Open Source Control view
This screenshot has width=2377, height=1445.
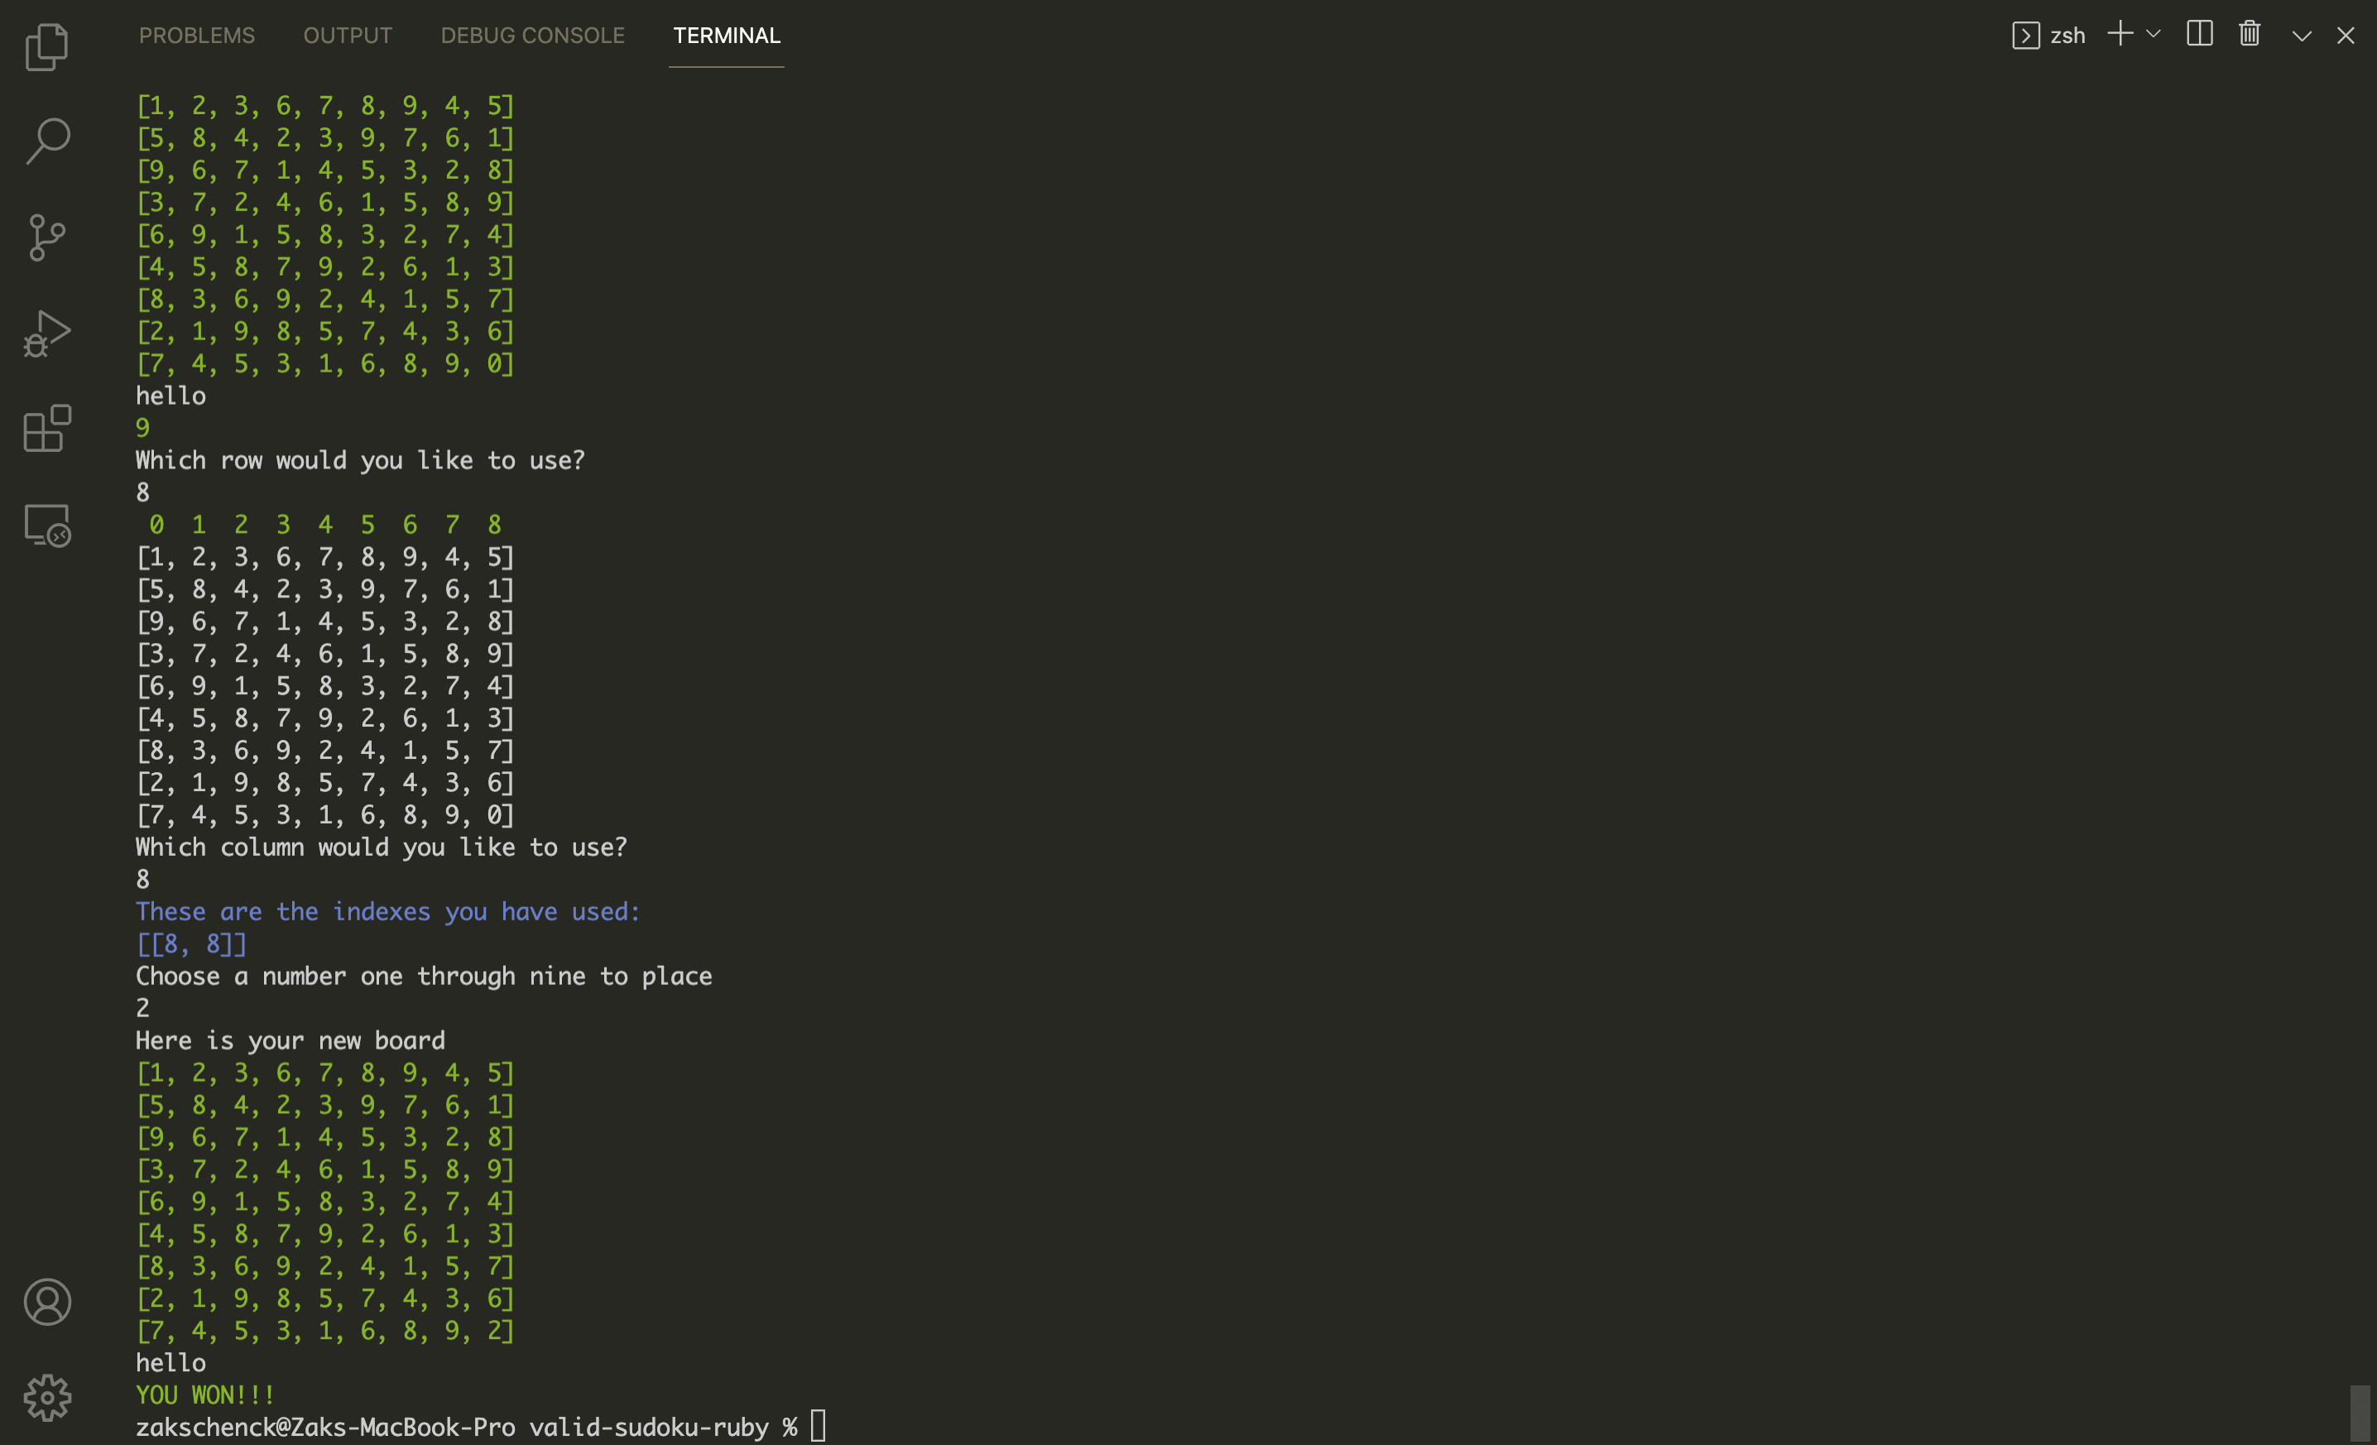(x=46, y=238)
